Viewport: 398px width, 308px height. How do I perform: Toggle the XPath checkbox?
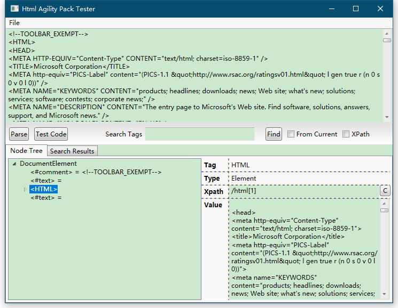pyautogui.click(x=346, y=134)
